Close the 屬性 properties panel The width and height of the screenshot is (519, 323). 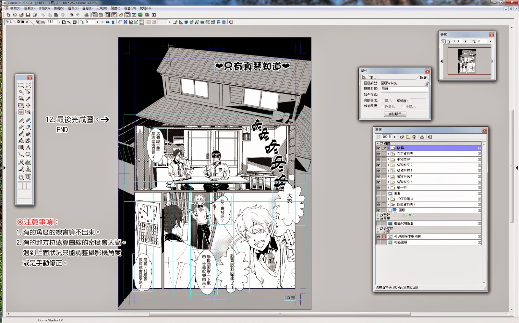pos(427,71)
